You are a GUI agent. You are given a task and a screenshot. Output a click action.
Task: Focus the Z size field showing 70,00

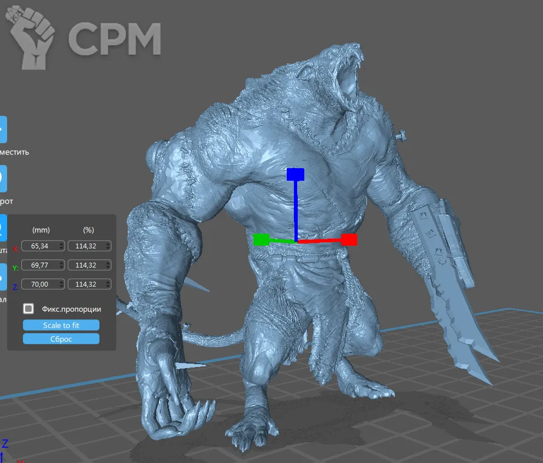click(x=39, y=284)
